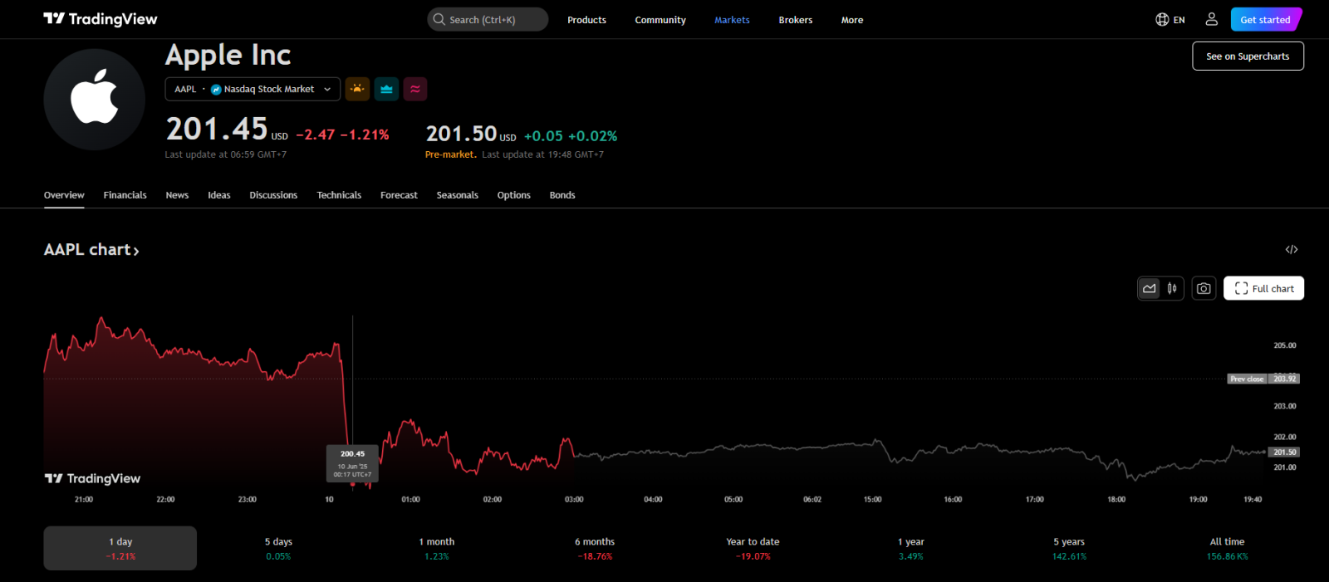The width and height of the screenshot is (1329, 582).
Task: Click the Apple Inc title
Action: click(228, 55)
